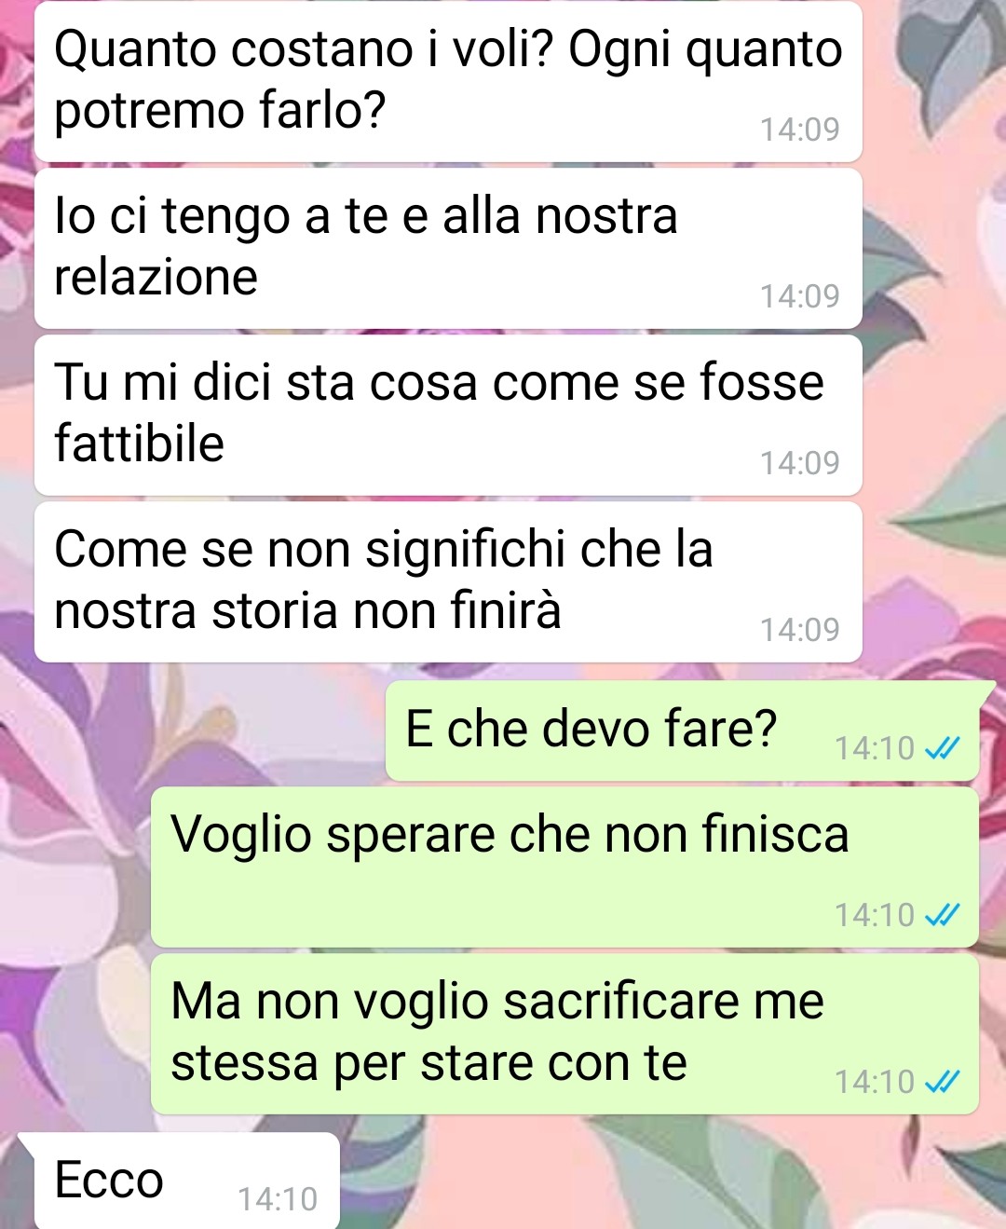This screenshot has width=1006, height=1229.
Task: Tap the 14:10 timestamp on the 'Ecco' message
Action: point(278,1199)
